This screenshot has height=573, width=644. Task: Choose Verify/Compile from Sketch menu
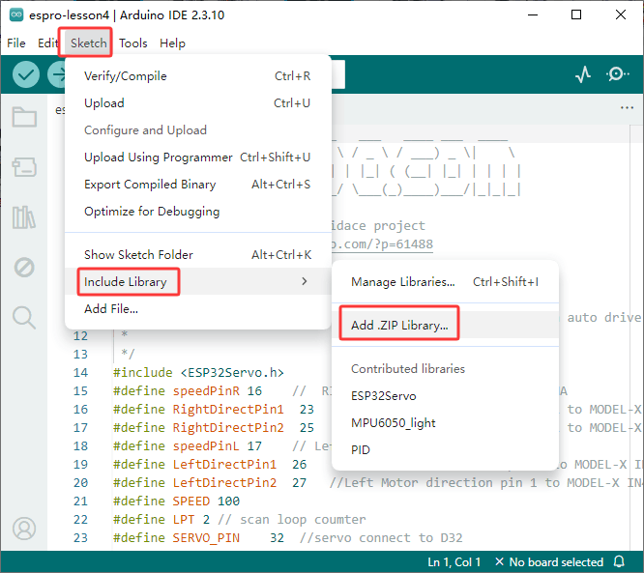coord(198,76)
